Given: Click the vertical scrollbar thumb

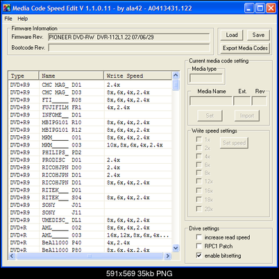Looking at the screenshot, I should [176, 85].
